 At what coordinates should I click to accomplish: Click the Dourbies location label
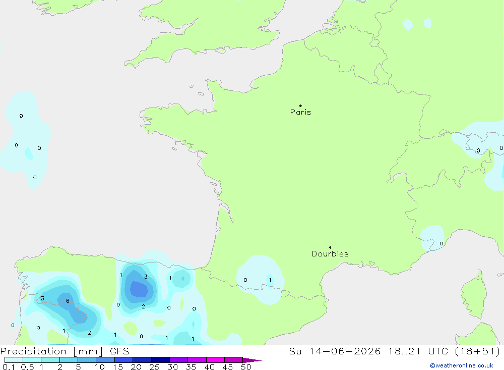point(330,254)
